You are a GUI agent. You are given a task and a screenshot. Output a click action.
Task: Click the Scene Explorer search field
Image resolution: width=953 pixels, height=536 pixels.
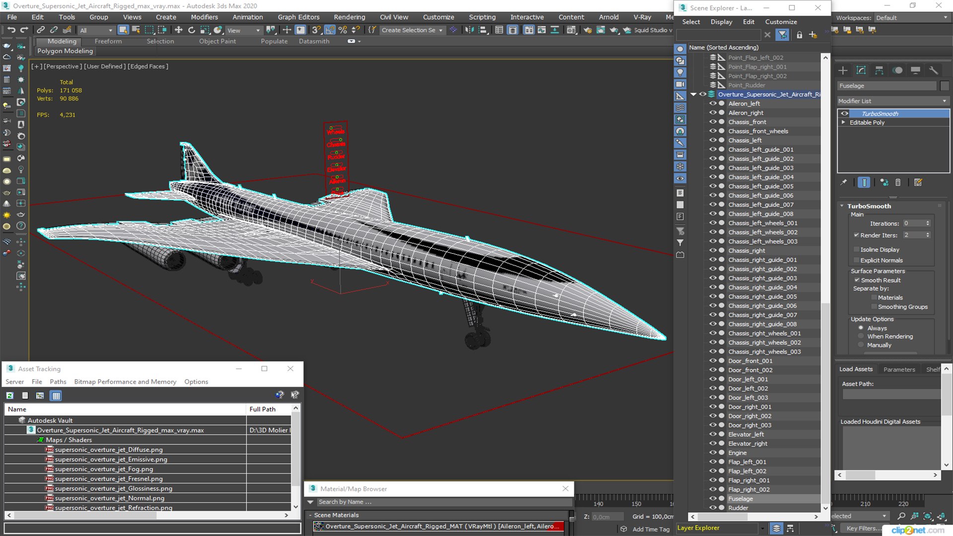(718, 35)
